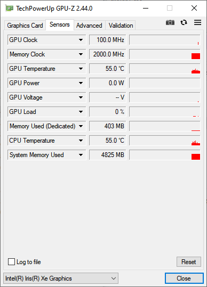
Task: Switch to the Advanced tab
Action: (x=89, y=25)
